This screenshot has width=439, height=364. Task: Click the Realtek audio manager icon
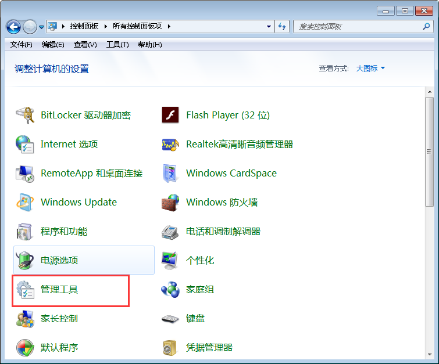tap(170, 144)
